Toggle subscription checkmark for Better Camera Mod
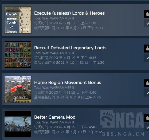 (x=146, y=127)
